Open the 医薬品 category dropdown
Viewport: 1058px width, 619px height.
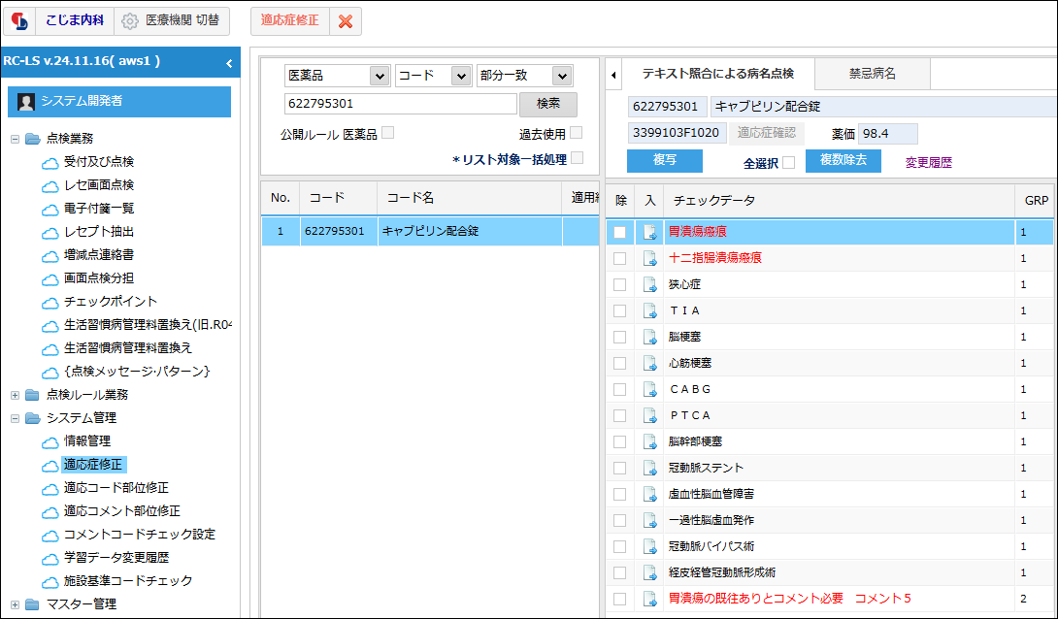[x=338, y=76]
